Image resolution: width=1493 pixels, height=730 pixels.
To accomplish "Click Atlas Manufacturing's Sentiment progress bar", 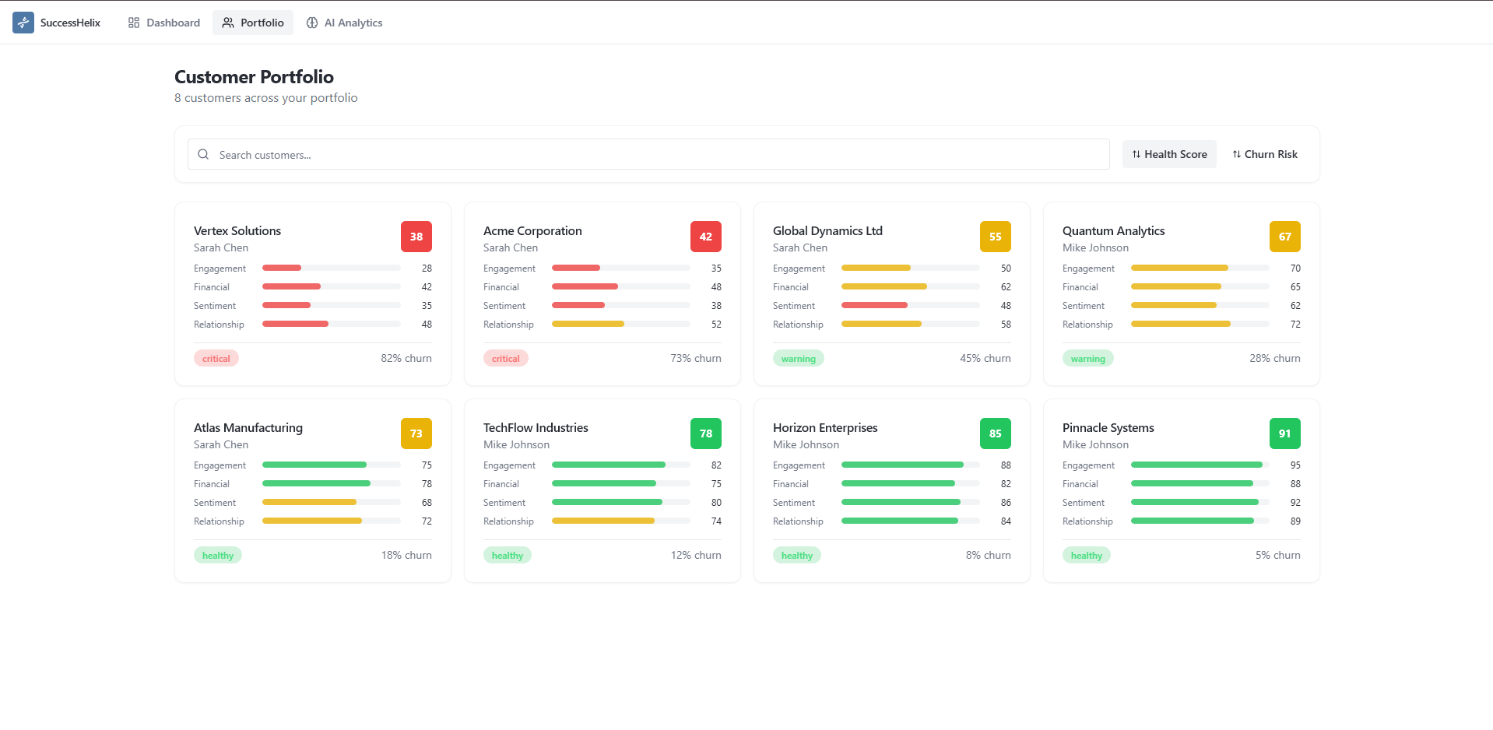I will coord(332,502).
